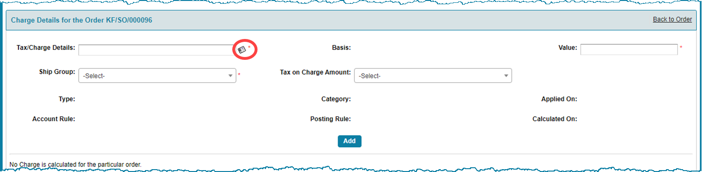Screen dimensions: 702x172
Task: Follow the Back to Order link
Action: tap(672, 19)
